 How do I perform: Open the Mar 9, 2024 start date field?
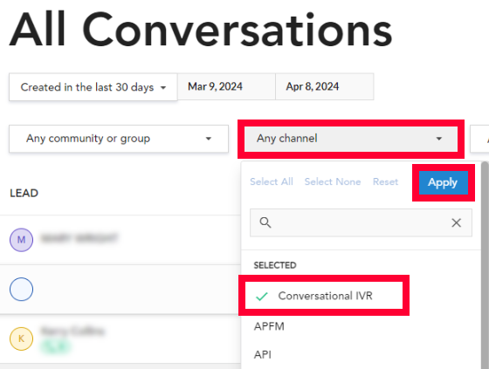pyautogui.click(x=226, y=86)
